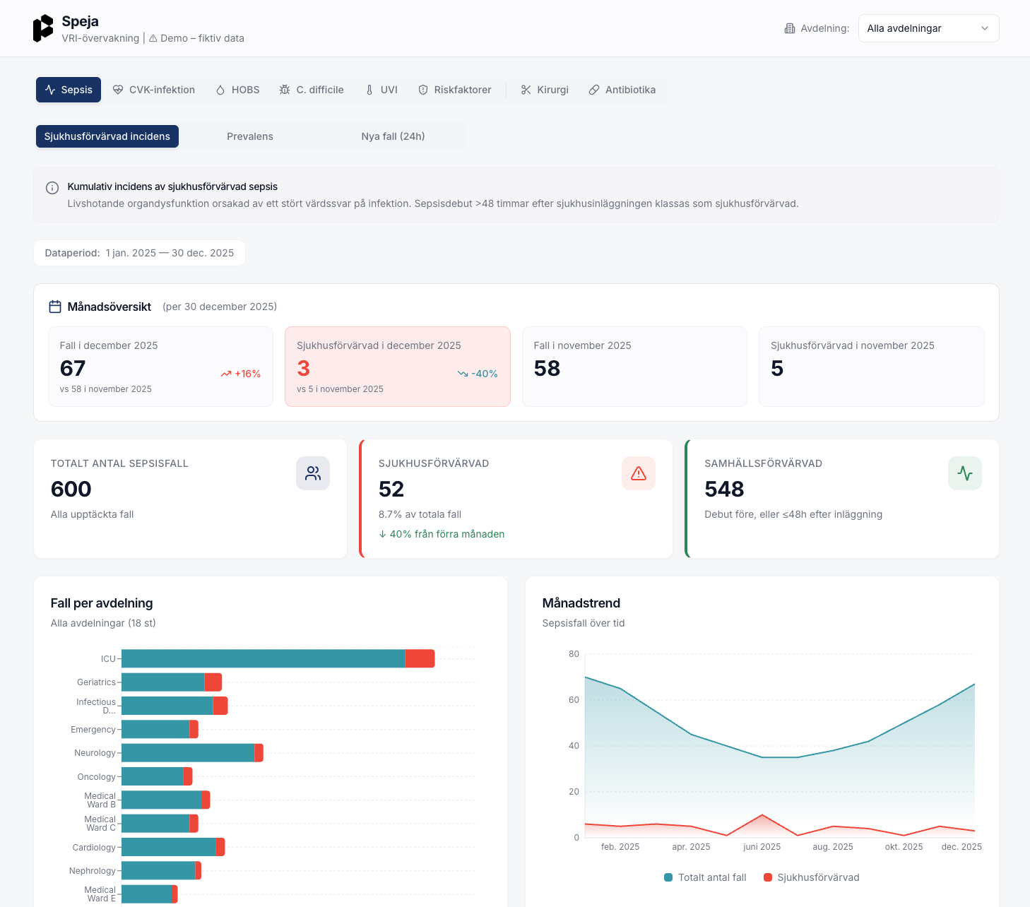
Task: Switch to the Kirurgi tab
Action: click(545, 90)
